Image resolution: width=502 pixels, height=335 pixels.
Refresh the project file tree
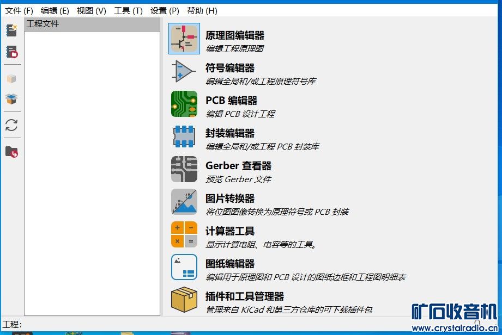[11, 125]
